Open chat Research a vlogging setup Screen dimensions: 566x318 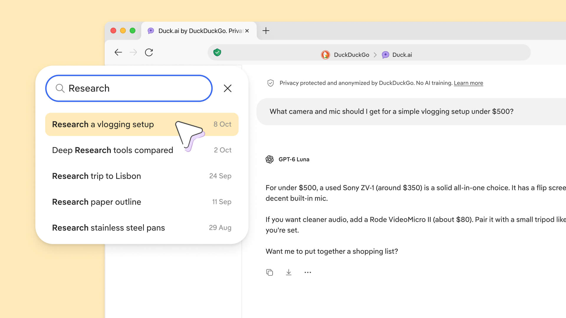142,124
